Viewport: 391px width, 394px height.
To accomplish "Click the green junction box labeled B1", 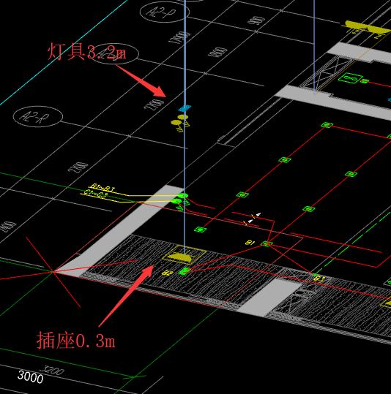I will (x=267, y=243).
